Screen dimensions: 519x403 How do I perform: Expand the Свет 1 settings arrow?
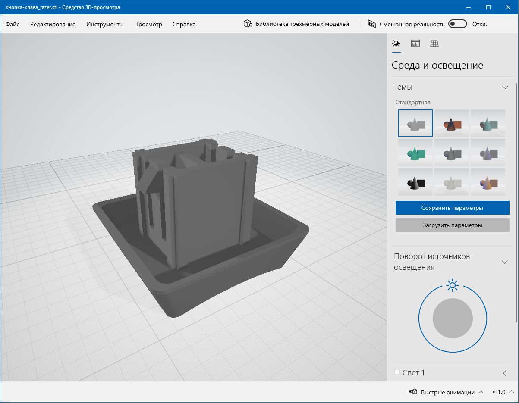pos(505,373)
